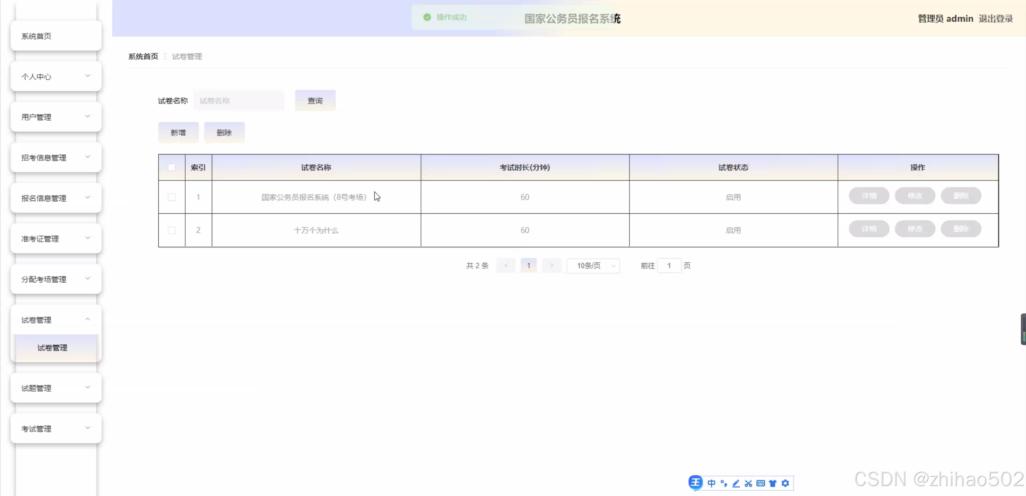Click the 新增 button

178,133
